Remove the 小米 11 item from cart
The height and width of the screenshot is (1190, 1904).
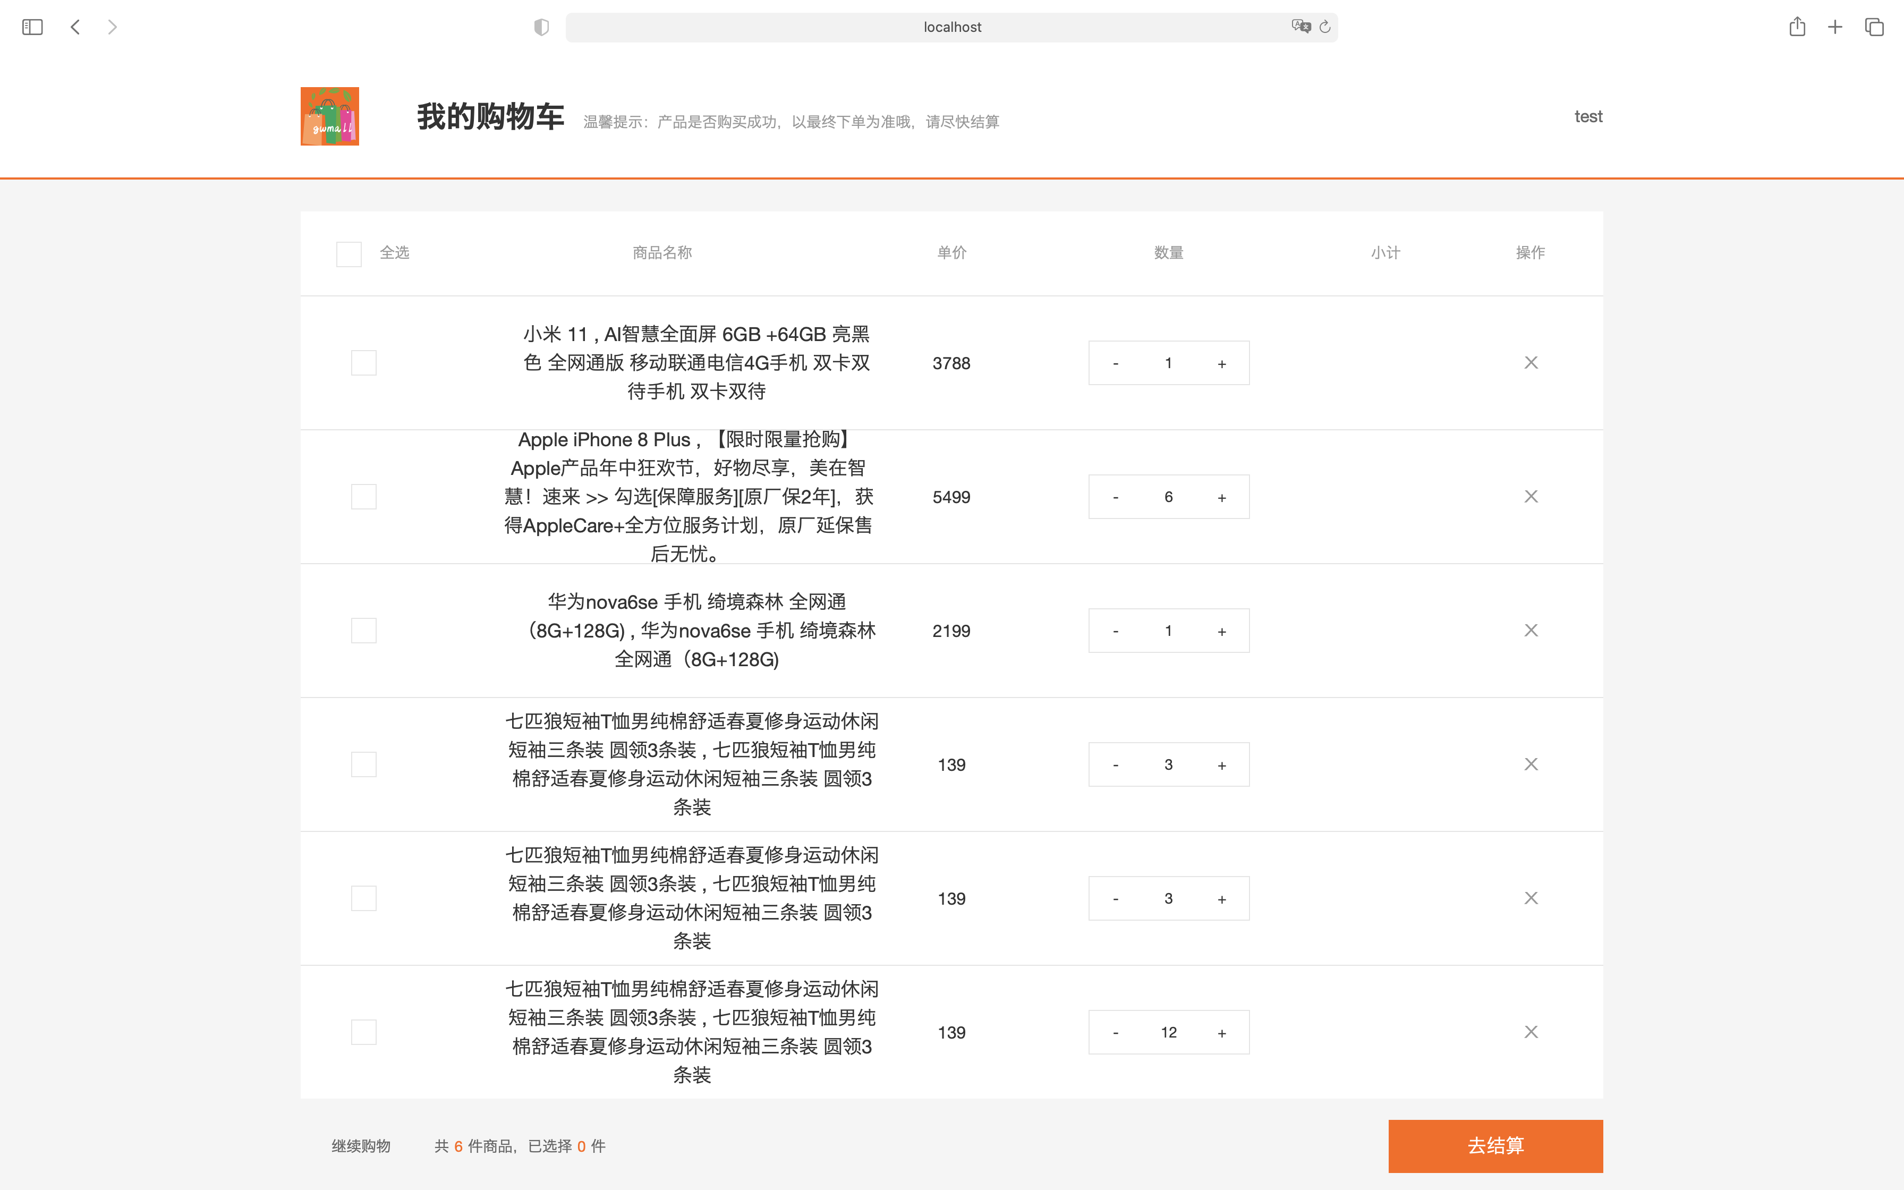(x=1531, y=363)
